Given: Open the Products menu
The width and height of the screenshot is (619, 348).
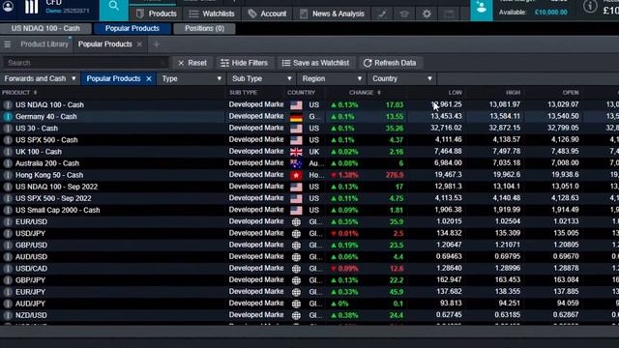Looking at the screenshot, I should click(157, 14).
